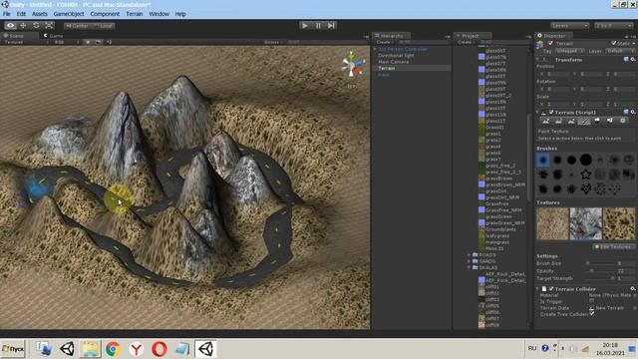This screenshot has width=638, height=359.
Task: Open the Layer dropdown in Inspector
Action: point(620,51)
